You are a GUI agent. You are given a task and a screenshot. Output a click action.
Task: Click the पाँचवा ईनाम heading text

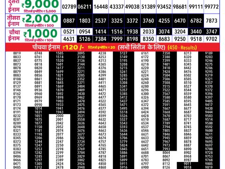tap(46, 47)
